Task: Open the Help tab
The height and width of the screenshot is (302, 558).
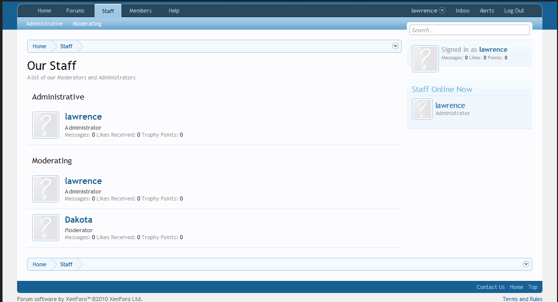Action: point(174,11)
